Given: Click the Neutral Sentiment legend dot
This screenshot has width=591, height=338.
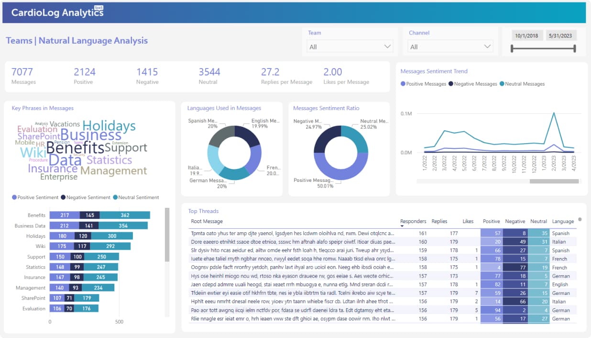Looking at the screenshot, I should 116,197.
